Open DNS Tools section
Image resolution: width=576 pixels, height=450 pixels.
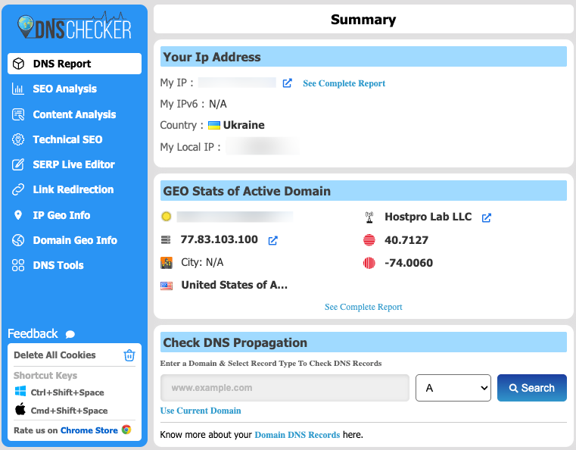(x=58, y=265)
